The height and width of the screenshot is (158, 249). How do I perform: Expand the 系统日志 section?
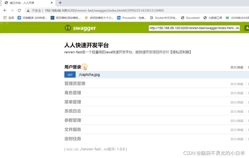click(73, 111)
